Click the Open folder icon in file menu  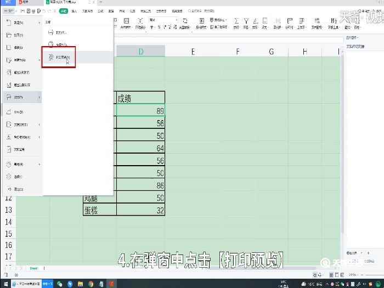(9, 35)
